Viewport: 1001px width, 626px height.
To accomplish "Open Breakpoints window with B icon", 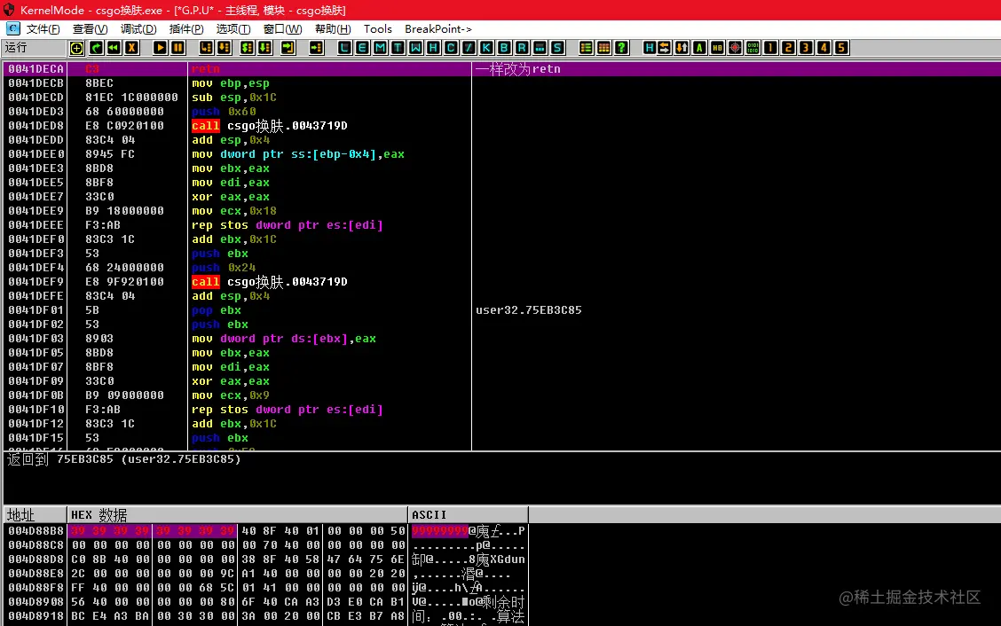I will [x=504, y=48].
